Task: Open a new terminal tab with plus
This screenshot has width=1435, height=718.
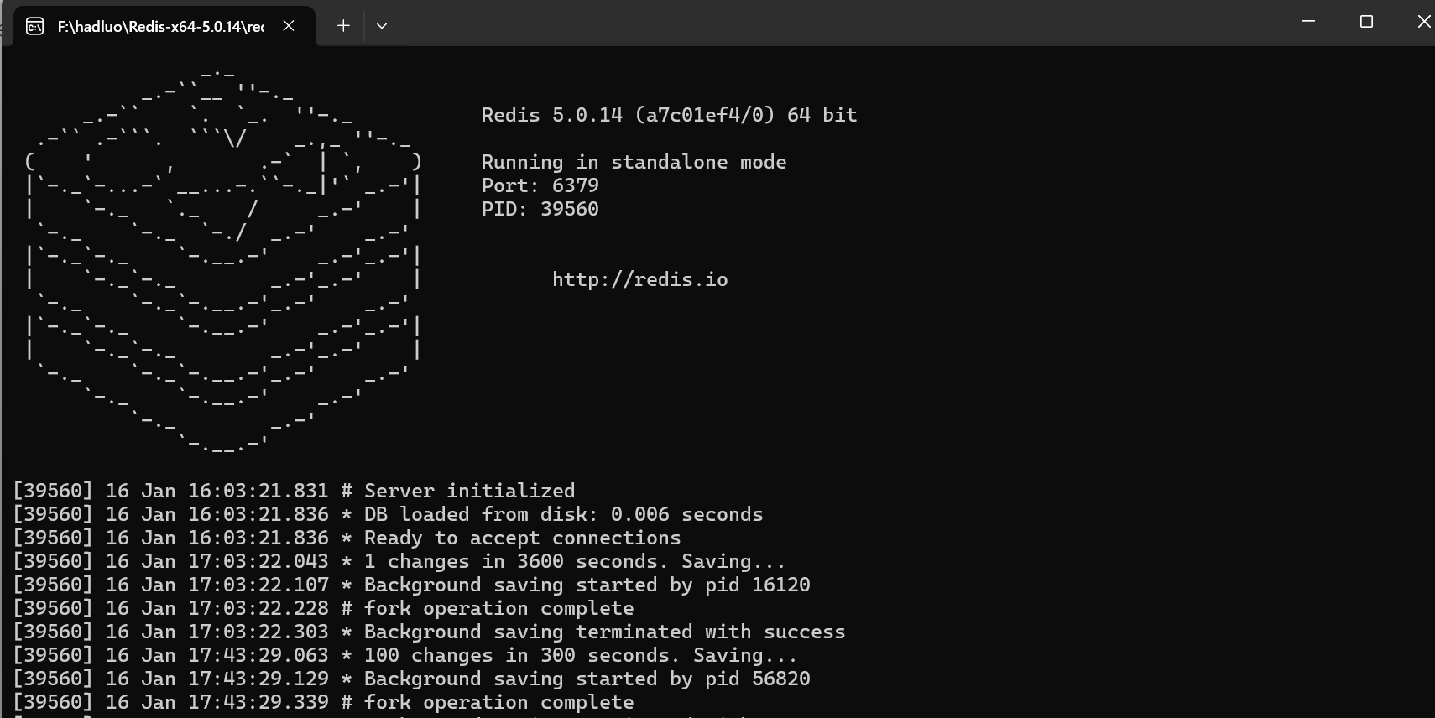Action: 343,26
